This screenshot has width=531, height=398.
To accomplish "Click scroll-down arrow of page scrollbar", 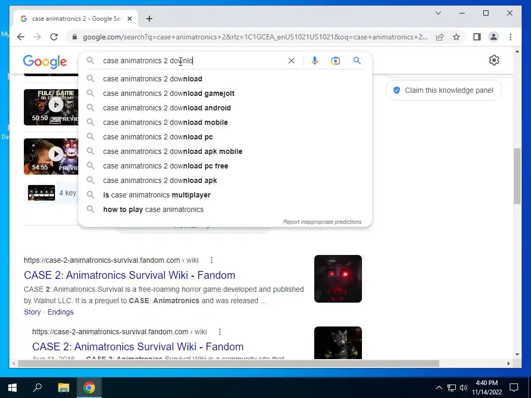I will click(517, 354).
